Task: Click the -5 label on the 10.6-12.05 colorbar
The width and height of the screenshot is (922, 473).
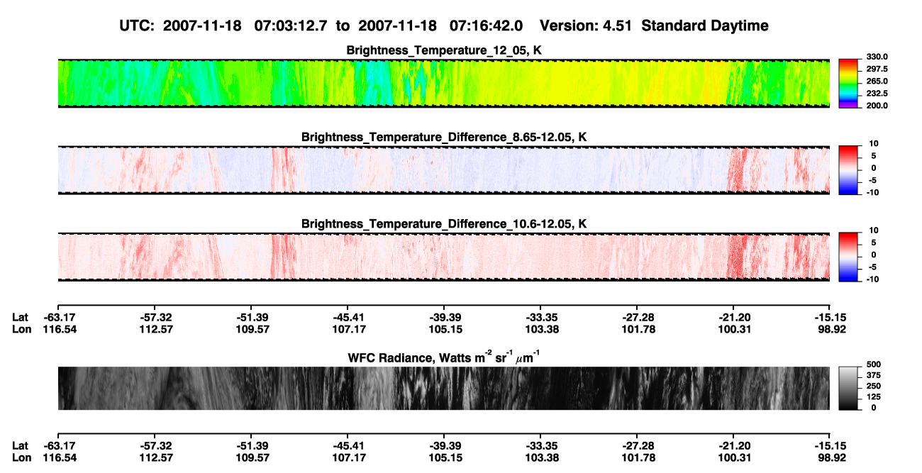Action: click(872, 267)
